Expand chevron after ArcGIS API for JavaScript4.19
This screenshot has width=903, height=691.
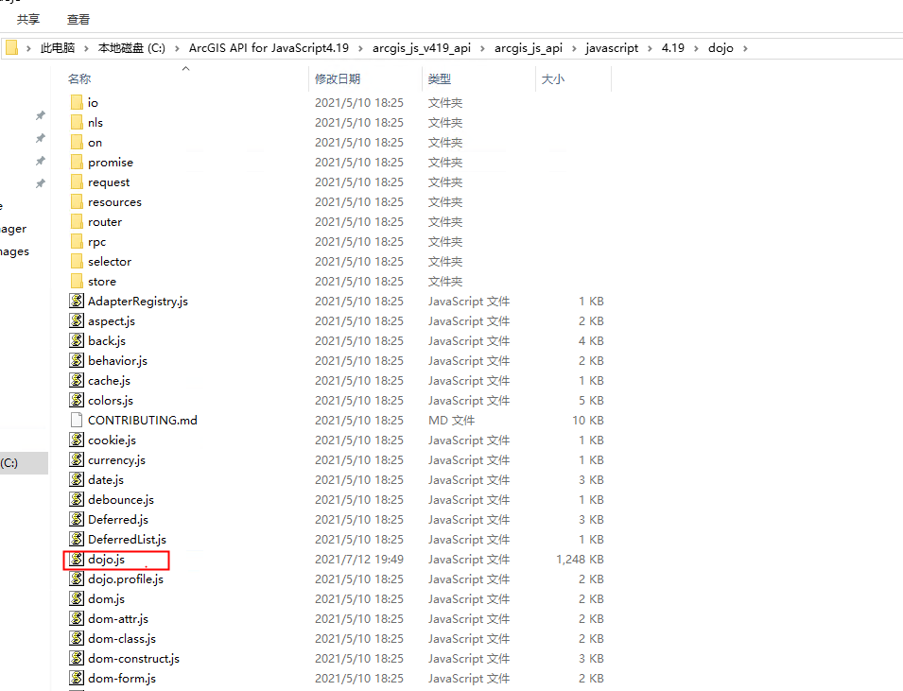click(360, 48)
